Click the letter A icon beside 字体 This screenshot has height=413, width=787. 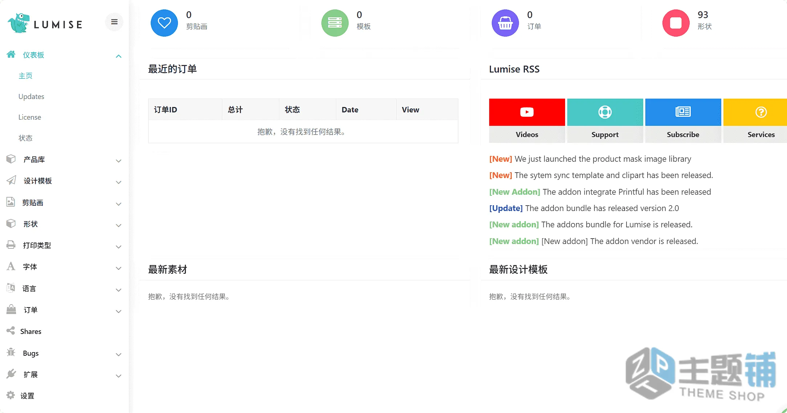click(11, 266)
